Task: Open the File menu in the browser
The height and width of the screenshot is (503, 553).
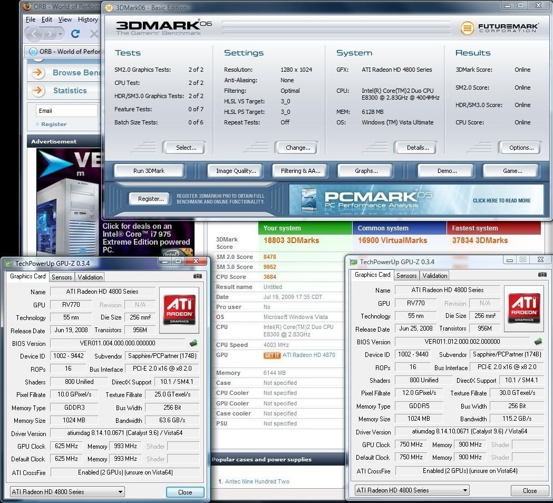Action: 31,20
